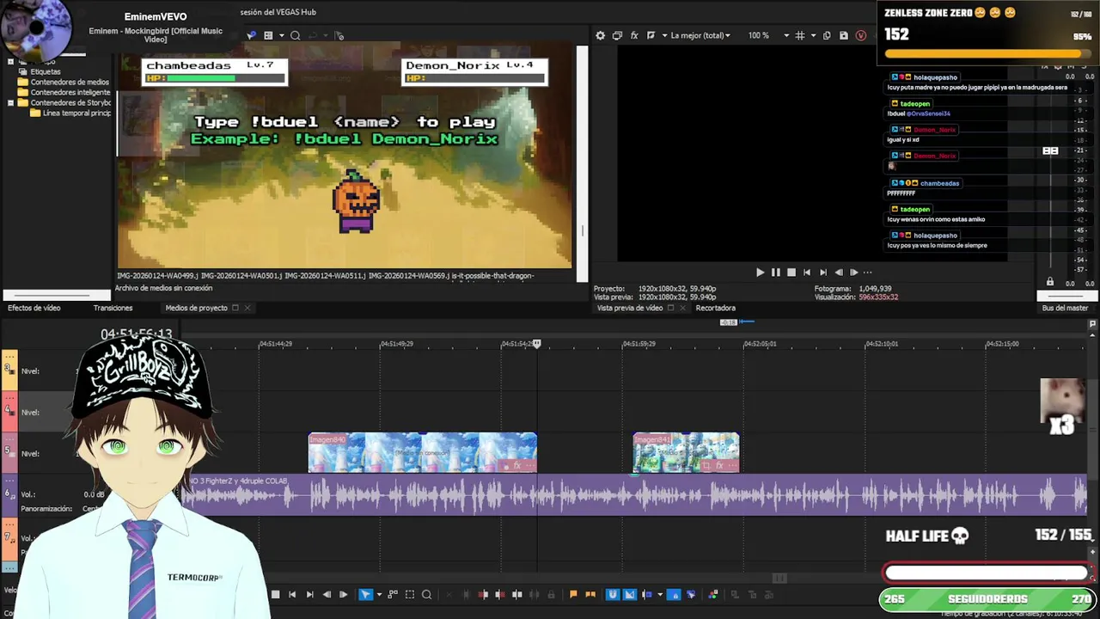Open more preview transport options ellipsis
Image resolution: width=1100 pixels, height=619 pixels.
point(867,273)
